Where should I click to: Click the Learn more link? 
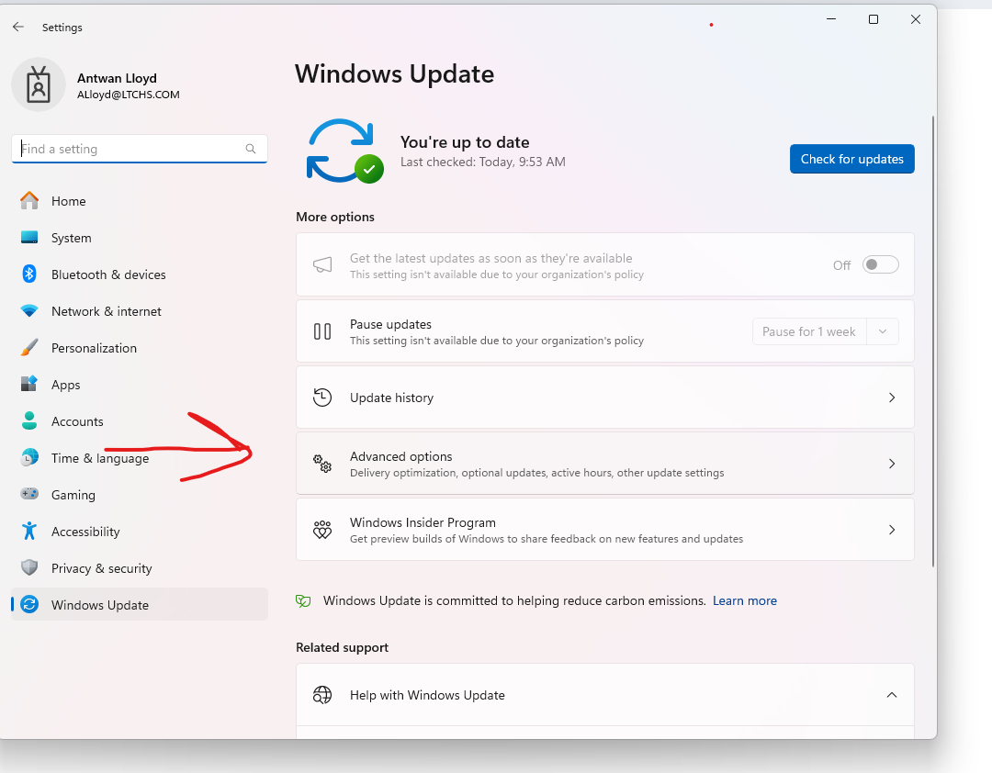(x=745, y=601)
